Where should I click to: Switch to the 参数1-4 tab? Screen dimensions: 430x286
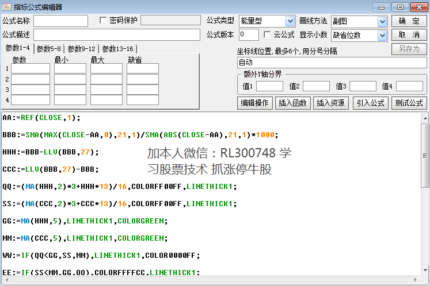18,48
